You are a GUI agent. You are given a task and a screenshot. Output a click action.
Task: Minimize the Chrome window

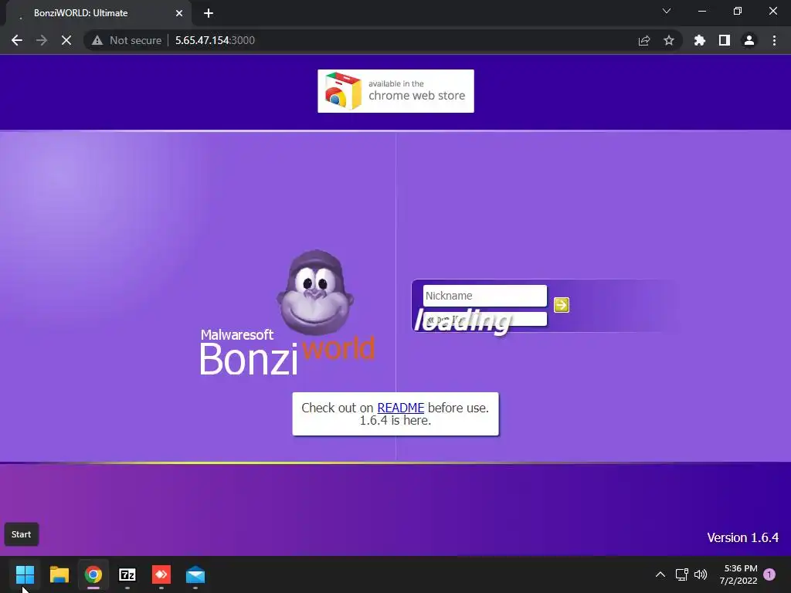point(702,11)
